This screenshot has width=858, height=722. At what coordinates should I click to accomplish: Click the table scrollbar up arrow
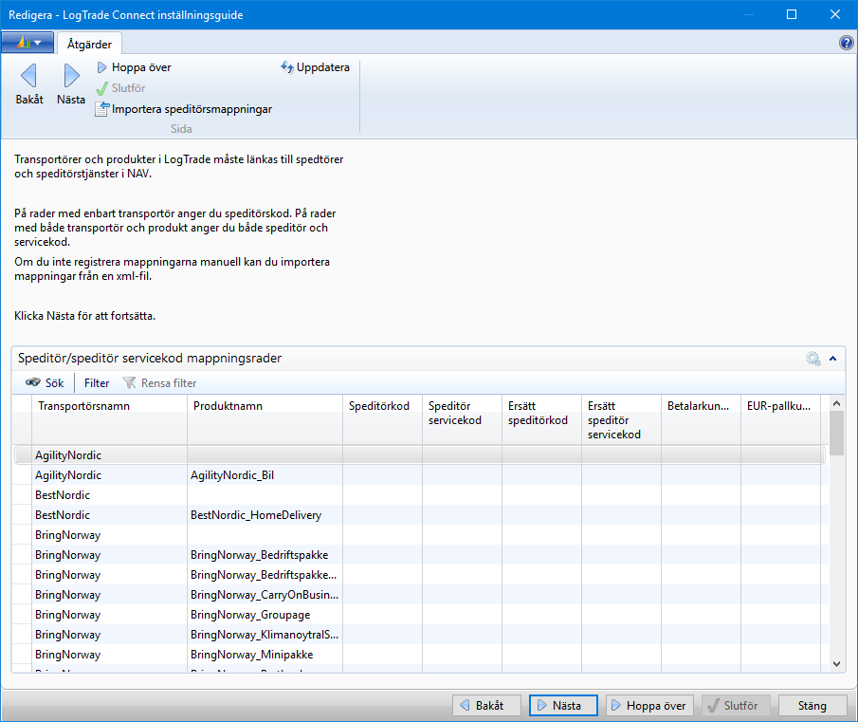point(836,403)
